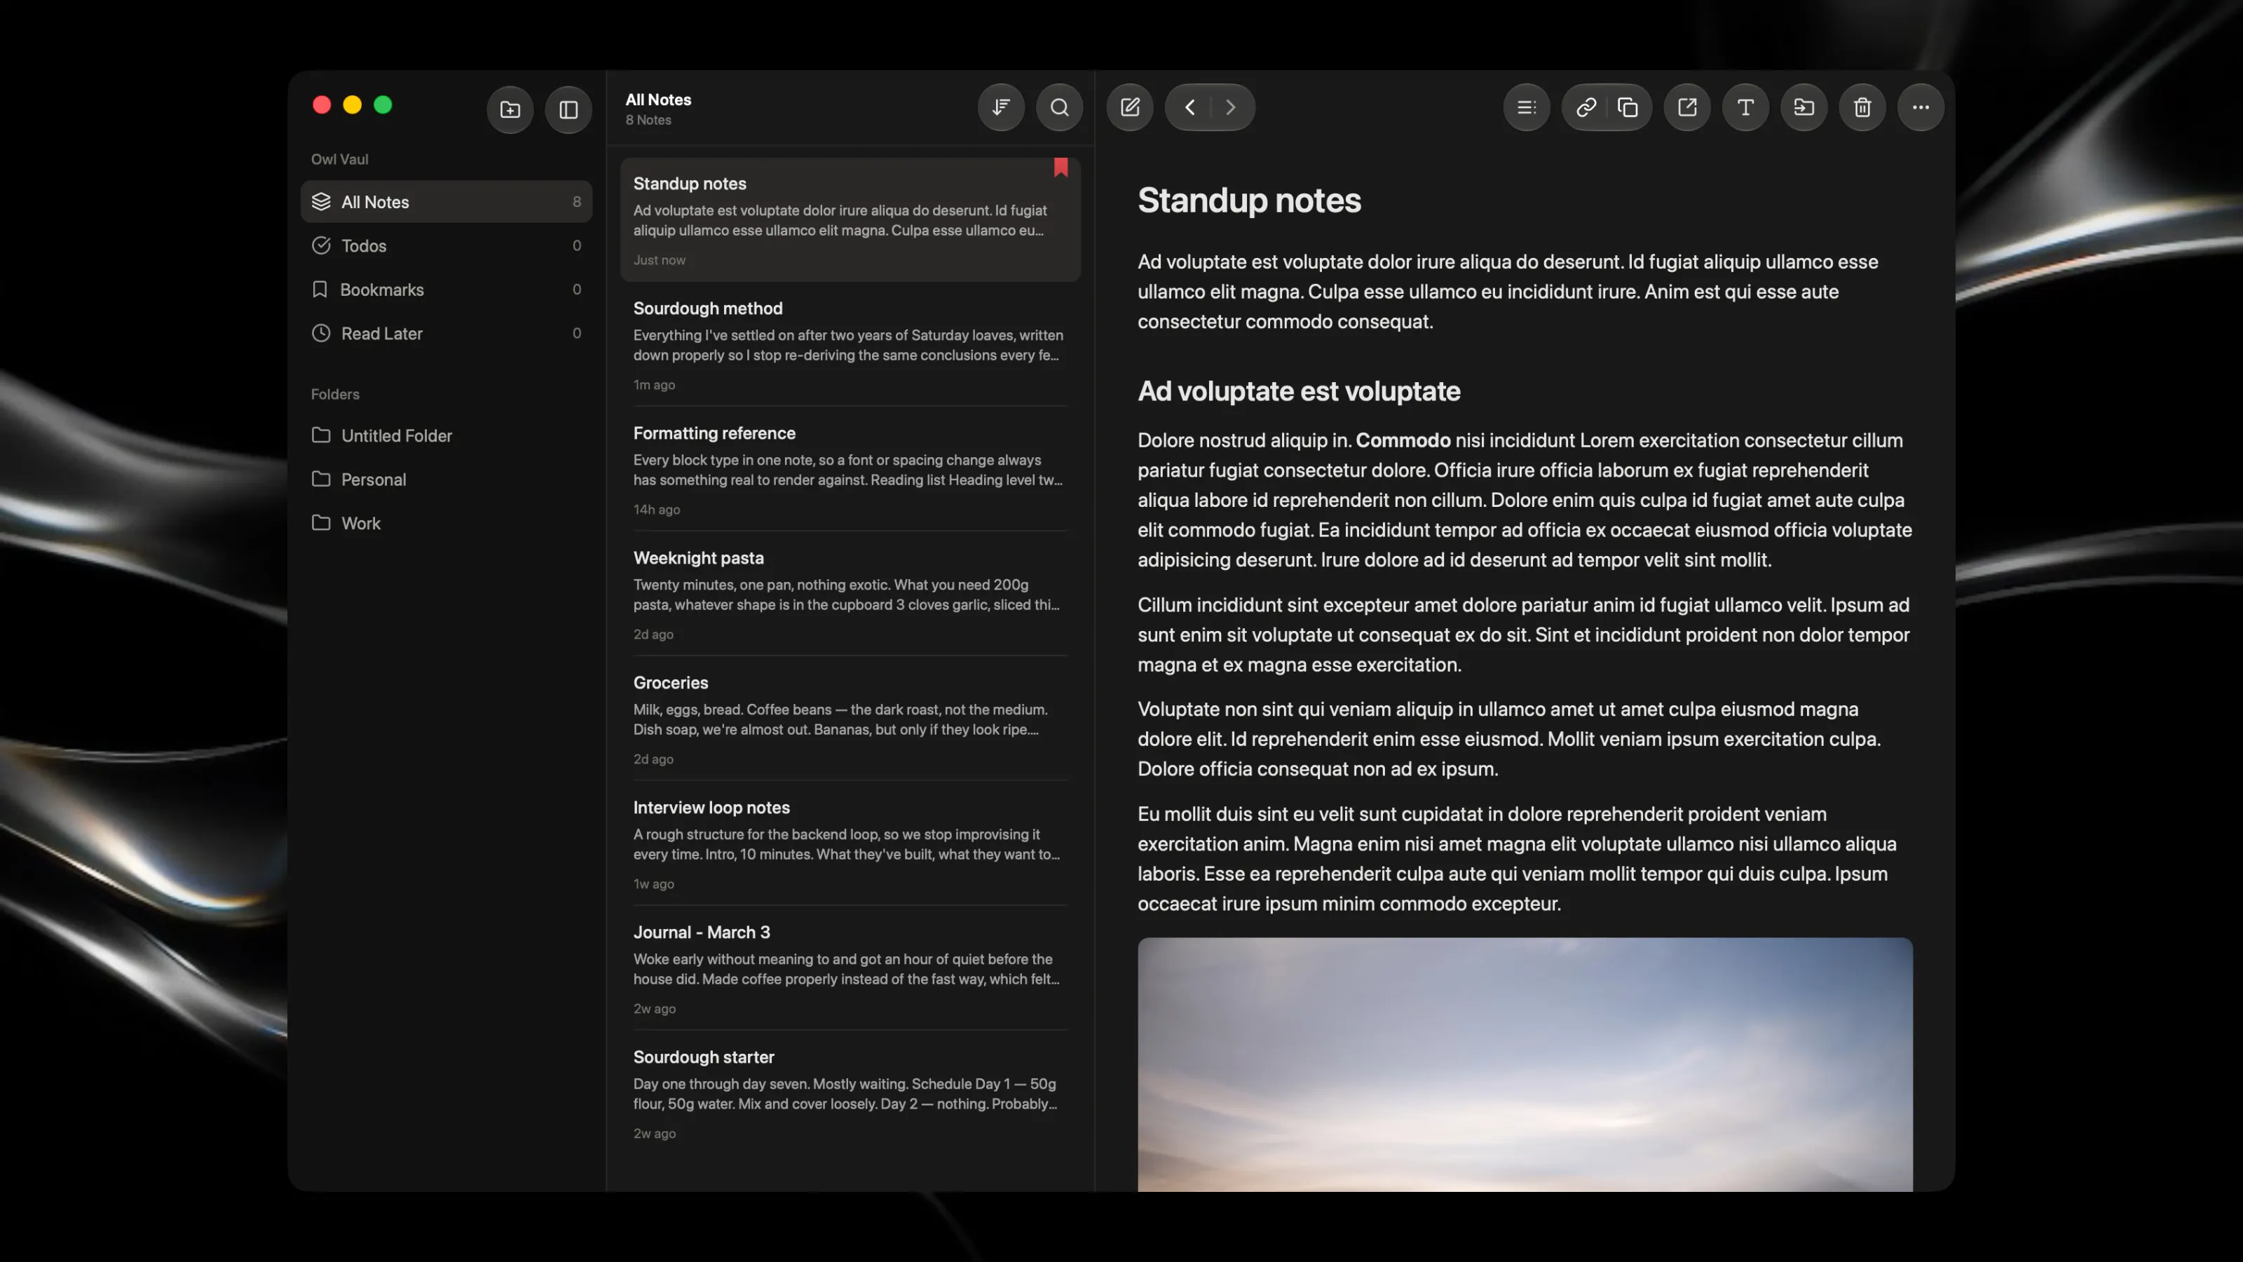Click the "Owl Vaul" vault name
This screenshot has height=1262, width=2243.
click(339, 159)
